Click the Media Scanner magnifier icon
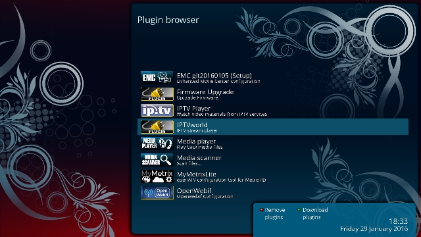Screen dimensions: 421x237 click(x=157, y=160)
